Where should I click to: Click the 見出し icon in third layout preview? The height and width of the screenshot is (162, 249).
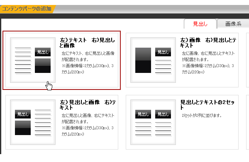tap(23, 114)
